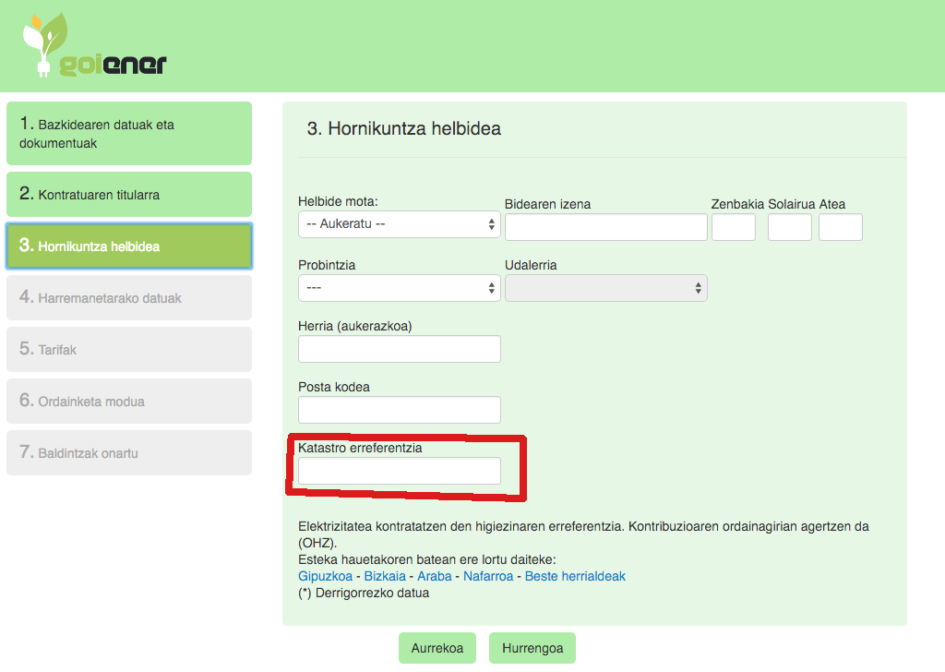Open the Udalerria dropdown
The image size is (945, 672).
pyautogui.click(x=605, y=288)
